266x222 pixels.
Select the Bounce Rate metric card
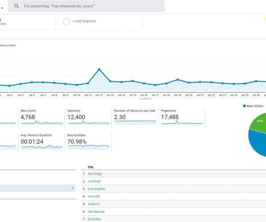[x=88, y=142]
